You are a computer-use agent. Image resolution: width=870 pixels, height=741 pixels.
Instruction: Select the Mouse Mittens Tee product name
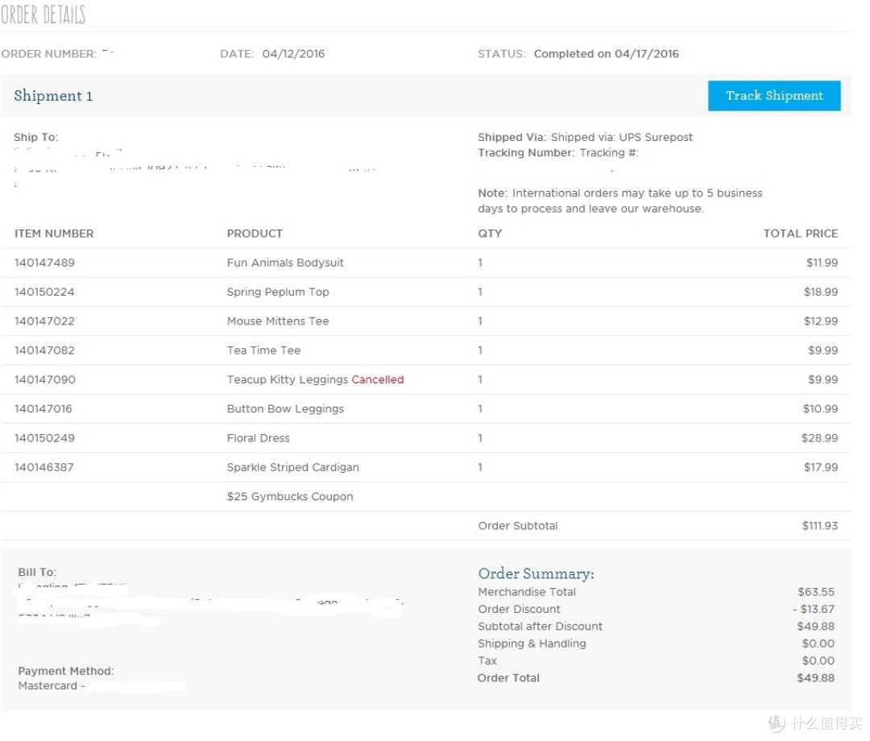click(x=278, y=321)
